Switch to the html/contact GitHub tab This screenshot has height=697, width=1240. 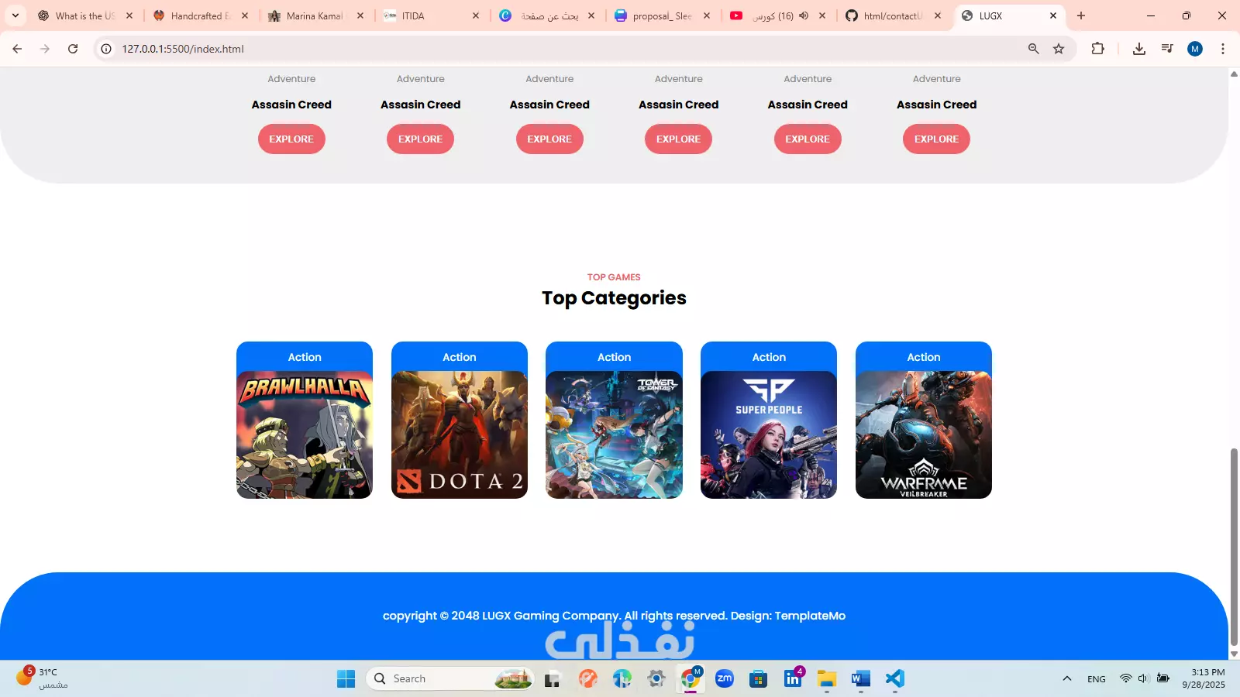[x=894, y=15]
